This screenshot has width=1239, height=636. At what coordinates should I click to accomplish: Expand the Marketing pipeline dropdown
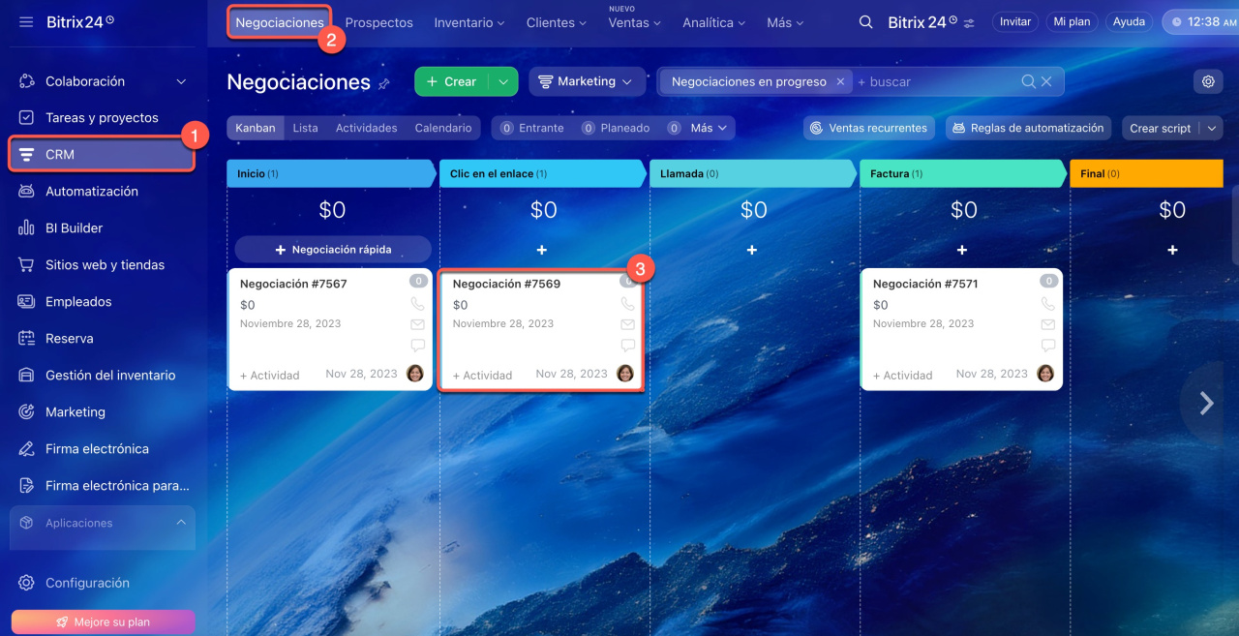(x=587, y=82)
